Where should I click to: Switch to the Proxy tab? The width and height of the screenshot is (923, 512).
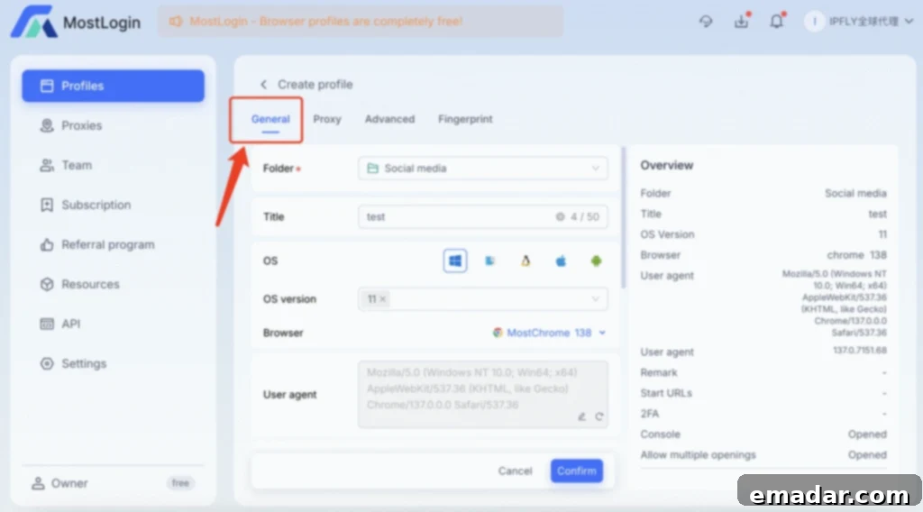[x=327, y=120]
